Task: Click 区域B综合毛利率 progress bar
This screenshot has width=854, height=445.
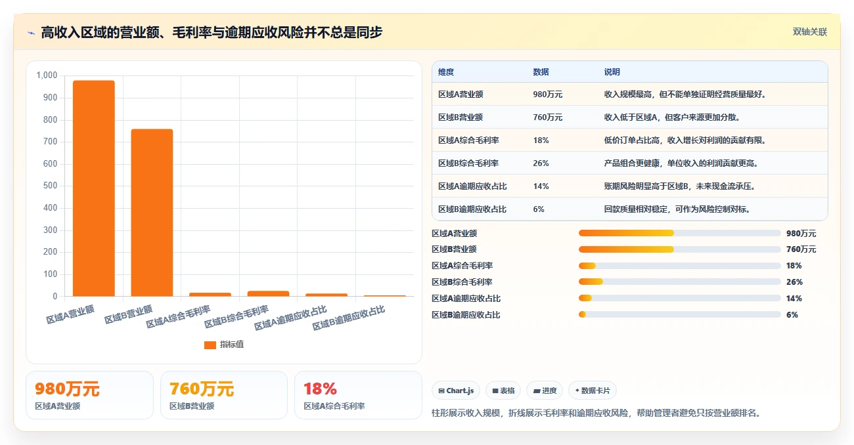Action: [679, 282]
